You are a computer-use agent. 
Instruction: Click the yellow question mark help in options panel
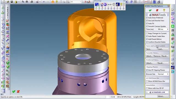click(164, 10)
